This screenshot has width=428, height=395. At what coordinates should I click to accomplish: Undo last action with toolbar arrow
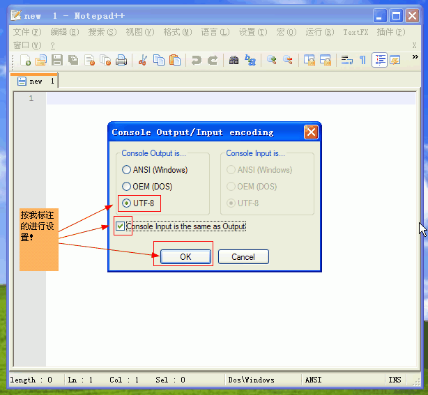[x=197, y=60]
